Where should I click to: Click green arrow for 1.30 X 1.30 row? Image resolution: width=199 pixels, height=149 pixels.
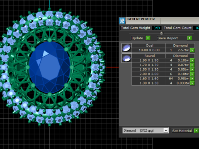tap(192, 83)
